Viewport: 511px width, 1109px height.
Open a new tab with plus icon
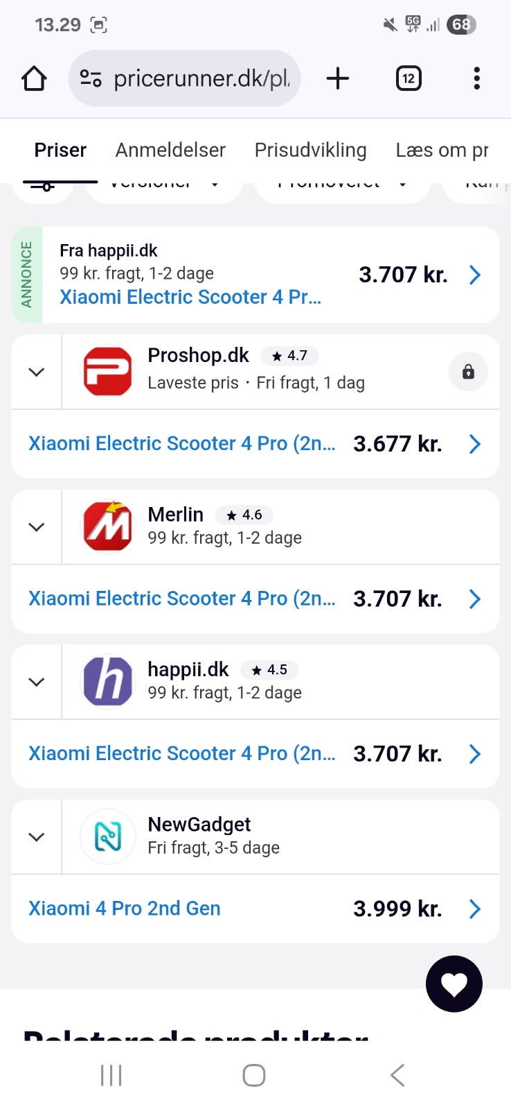(x=337, y=78)
